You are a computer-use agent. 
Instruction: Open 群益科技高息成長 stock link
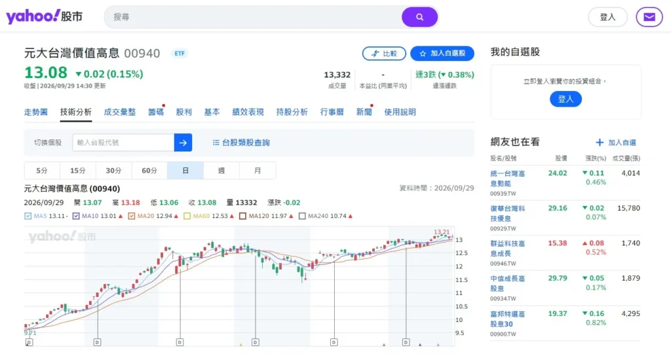click(508, 249)
